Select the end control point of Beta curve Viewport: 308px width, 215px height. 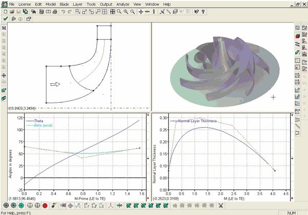(x=140, y=148)
